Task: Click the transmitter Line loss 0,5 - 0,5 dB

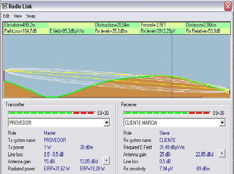Action: coord(54,154)
